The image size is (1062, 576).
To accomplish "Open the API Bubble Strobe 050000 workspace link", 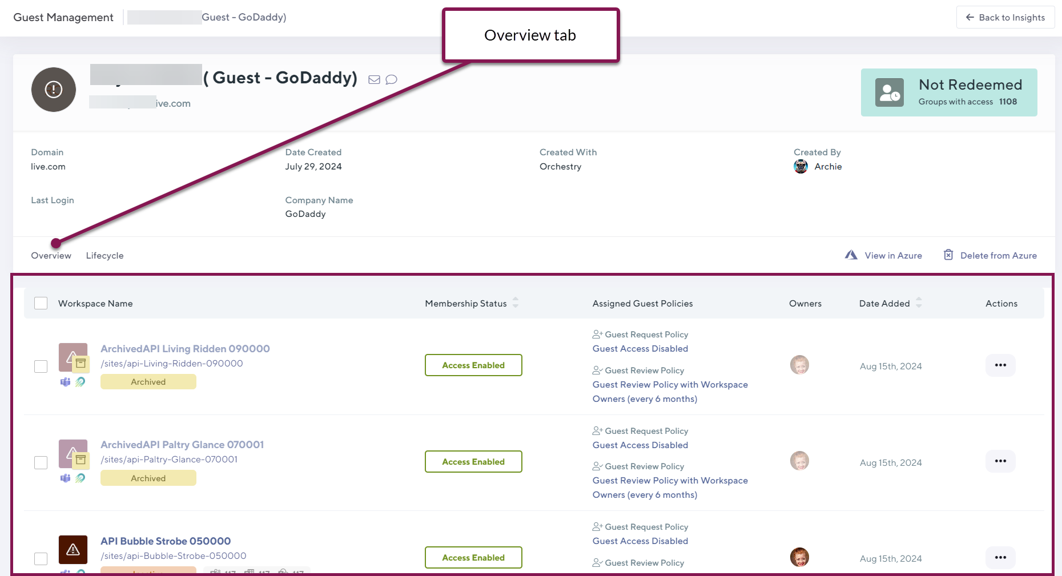I will pyautogui.click(x=166, y=541).
